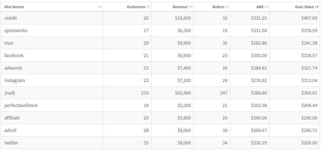Click the adwords revenue value $7,400
322x151 pixels.
click(184, 68)
